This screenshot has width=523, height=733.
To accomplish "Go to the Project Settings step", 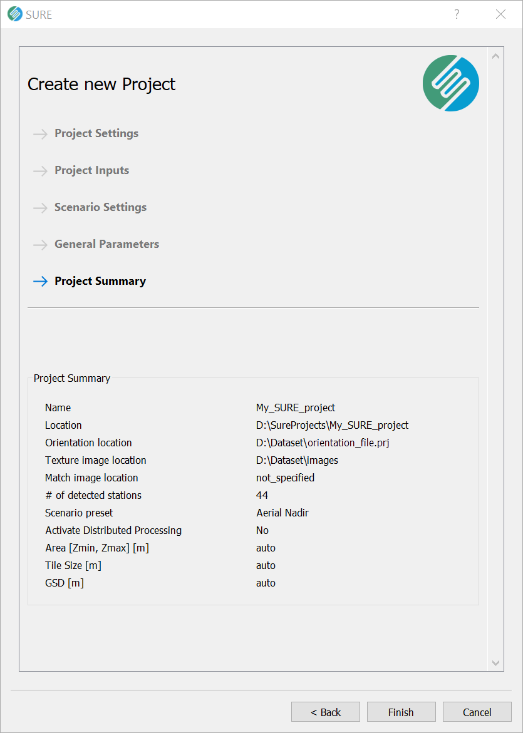I will pyautogui.click(x=96, y=133).
